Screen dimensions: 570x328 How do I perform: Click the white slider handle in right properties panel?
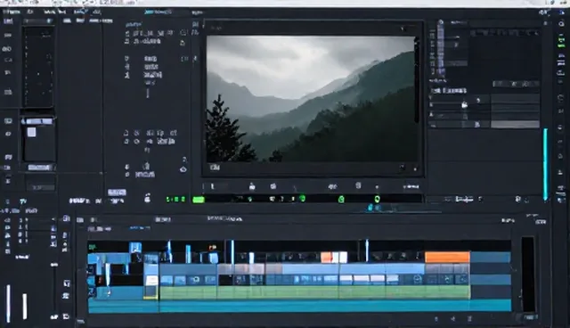465,105
